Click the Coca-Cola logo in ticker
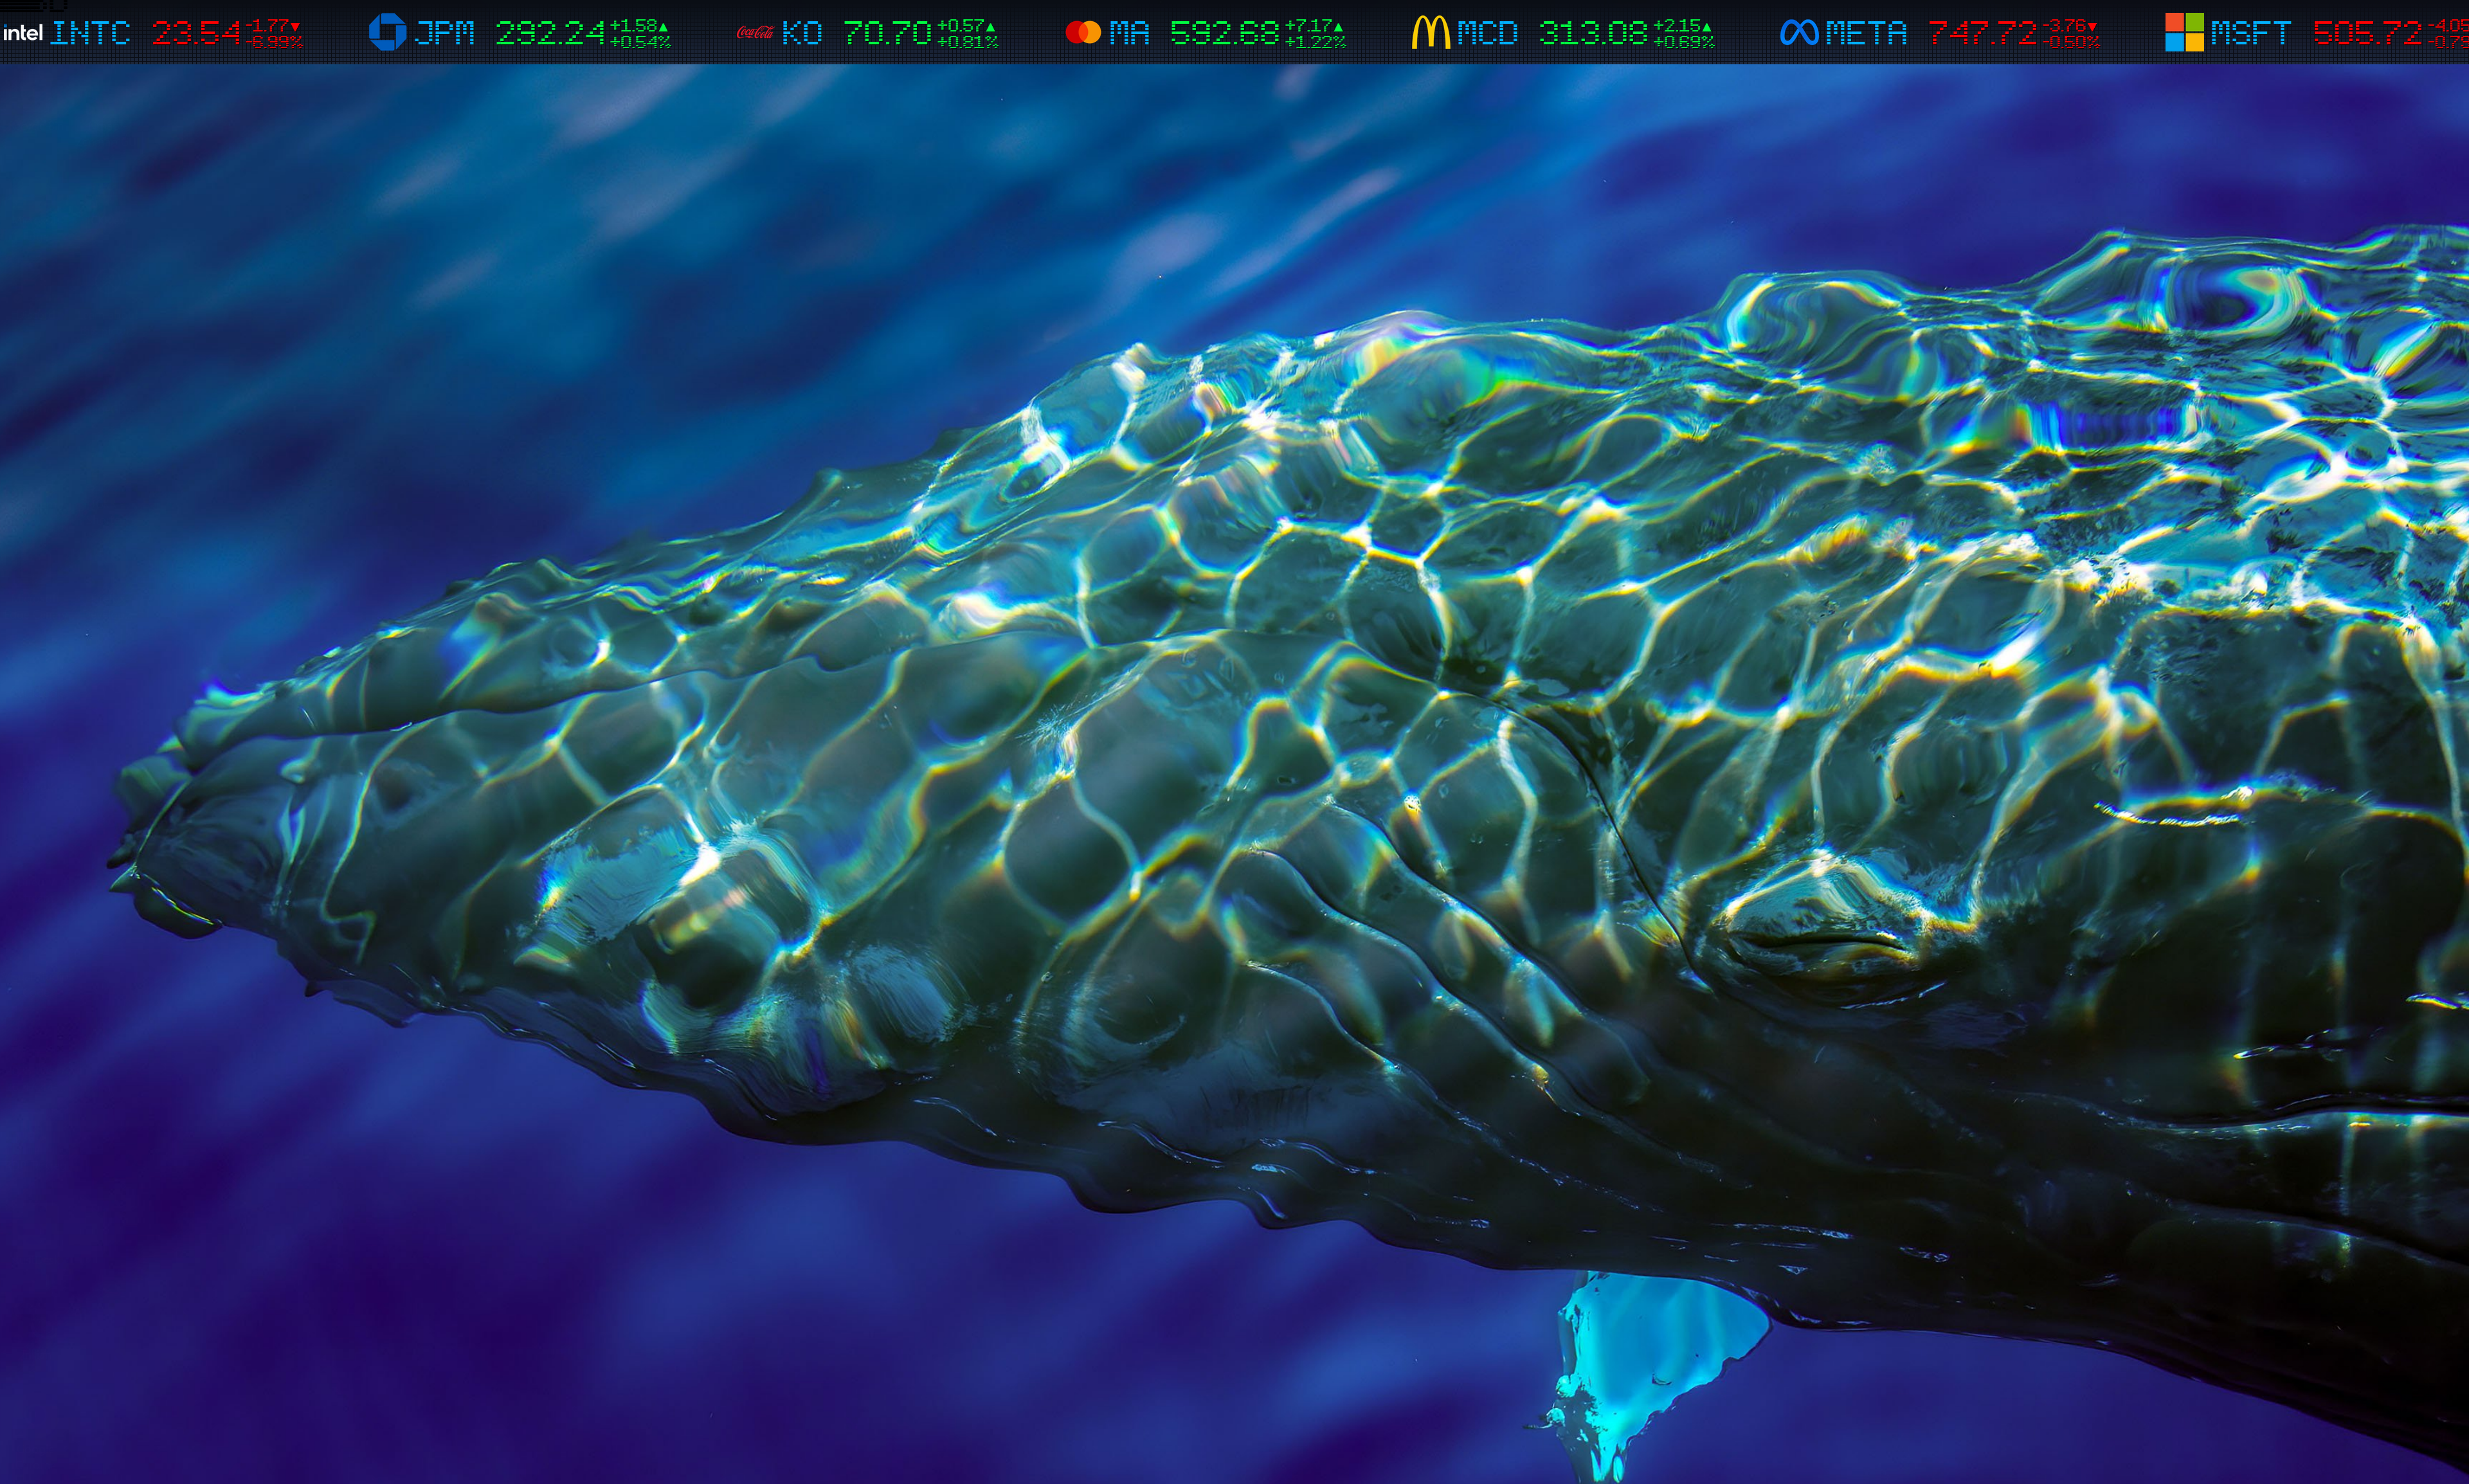 (755, 33)
